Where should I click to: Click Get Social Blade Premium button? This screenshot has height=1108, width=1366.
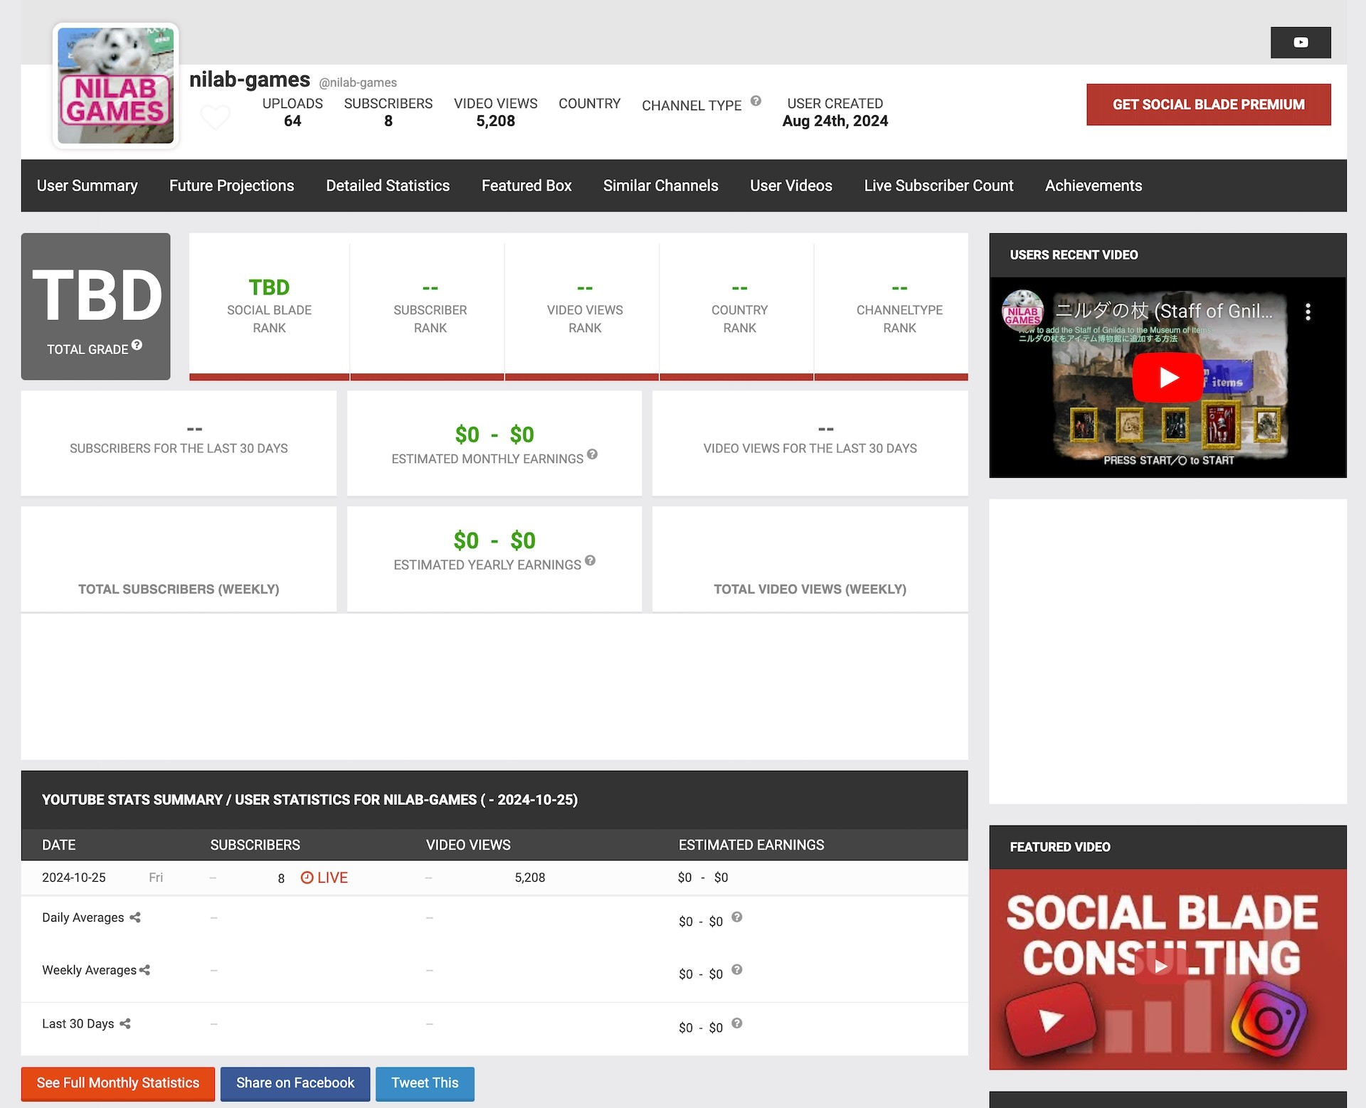tap(1209, 105)
